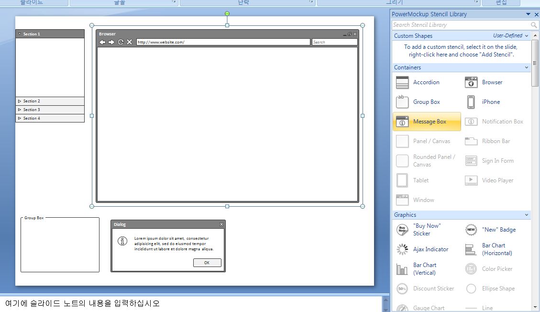Click the slide notes text area
Screen dimensions: 540x312
click(191, 303)
